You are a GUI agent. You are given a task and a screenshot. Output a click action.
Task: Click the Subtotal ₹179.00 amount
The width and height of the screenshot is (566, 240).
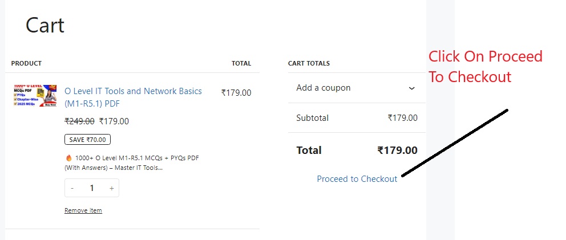(x=402, y=117)
